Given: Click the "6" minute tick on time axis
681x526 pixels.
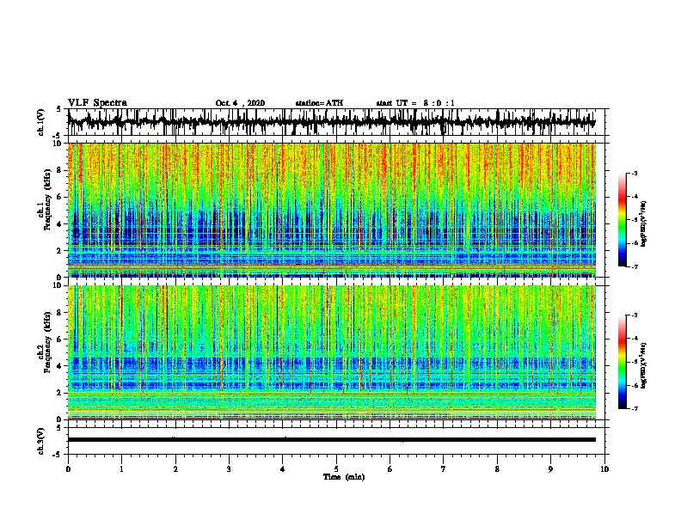Looking at the screenshot, I should (x=390, y=469).
